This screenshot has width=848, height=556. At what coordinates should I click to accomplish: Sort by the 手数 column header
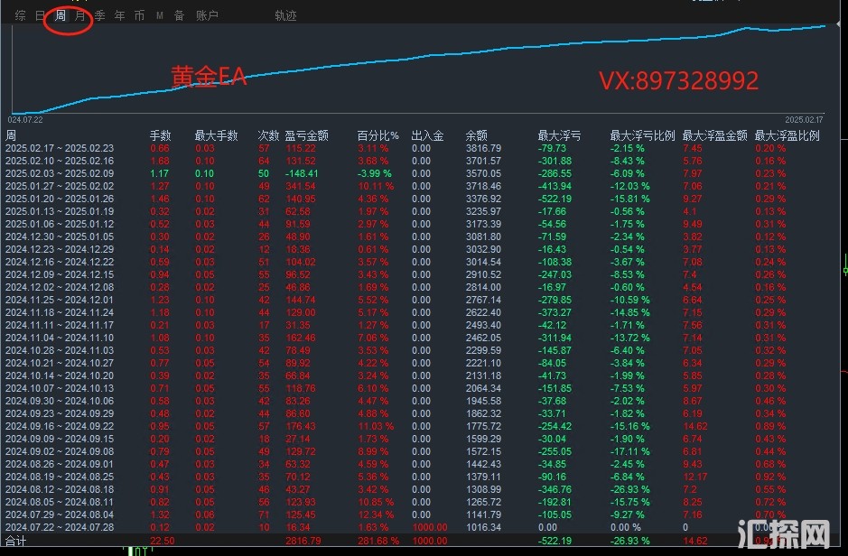coord(160,135)
